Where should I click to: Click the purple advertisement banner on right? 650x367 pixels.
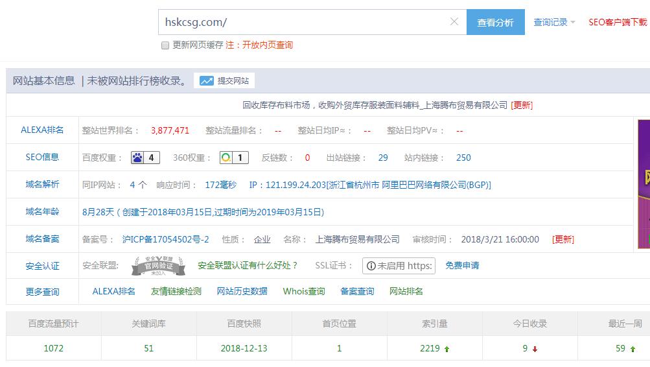[x=644, y=184]
